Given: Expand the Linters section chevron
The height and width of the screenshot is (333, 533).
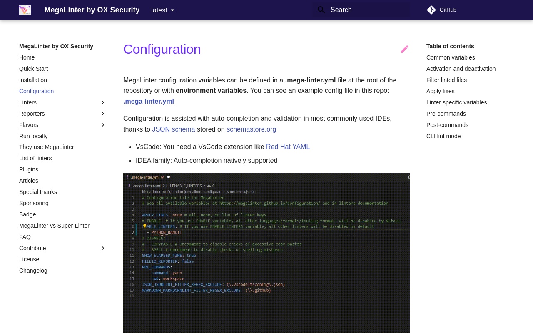Looking at the screenshot, I should [x=103, y=102].
